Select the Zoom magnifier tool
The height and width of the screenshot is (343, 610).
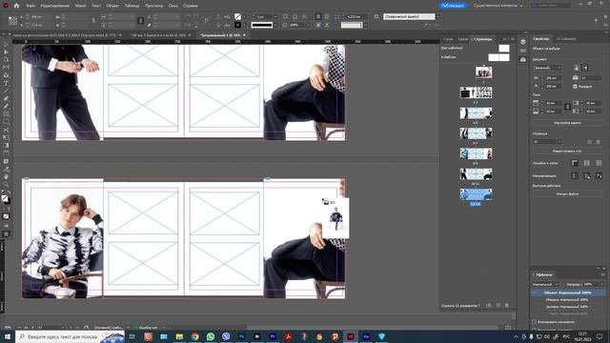pos(6,184)
